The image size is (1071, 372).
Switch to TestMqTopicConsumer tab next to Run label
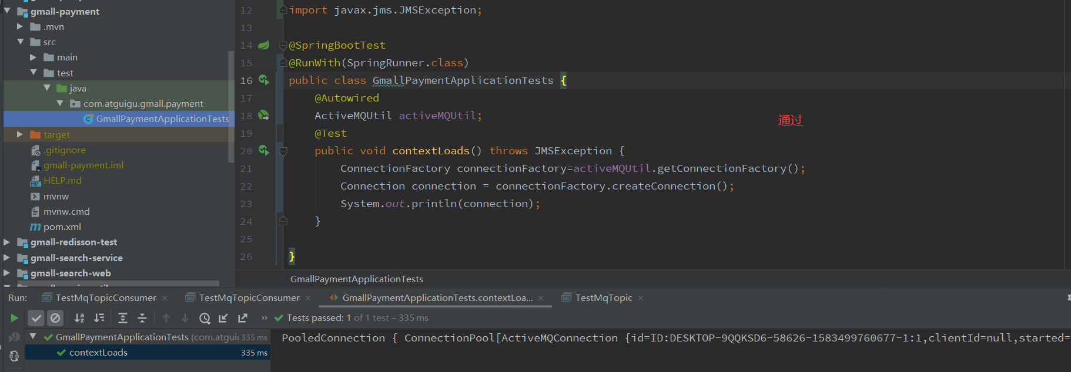105,298
